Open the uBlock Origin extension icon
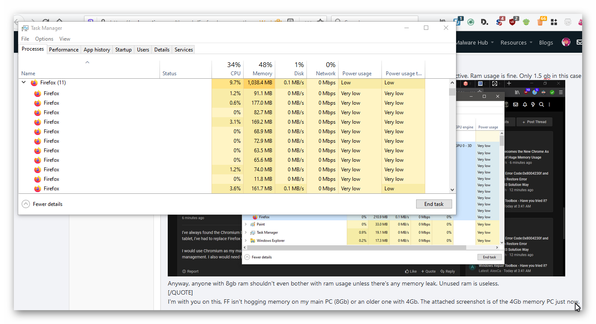This screenshot has width=596, height=324. click(x=513, y=22)
